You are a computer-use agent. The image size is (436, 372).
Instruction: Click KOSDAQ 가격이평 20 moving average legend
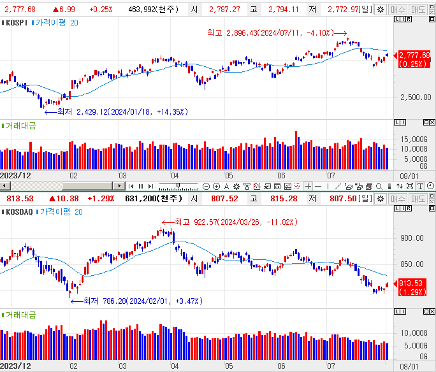coord(59,212)
